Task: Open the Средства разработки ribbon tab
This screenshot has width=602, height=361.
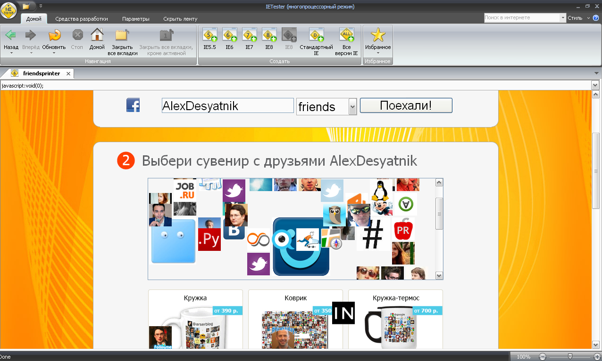Action: [82, 19]
